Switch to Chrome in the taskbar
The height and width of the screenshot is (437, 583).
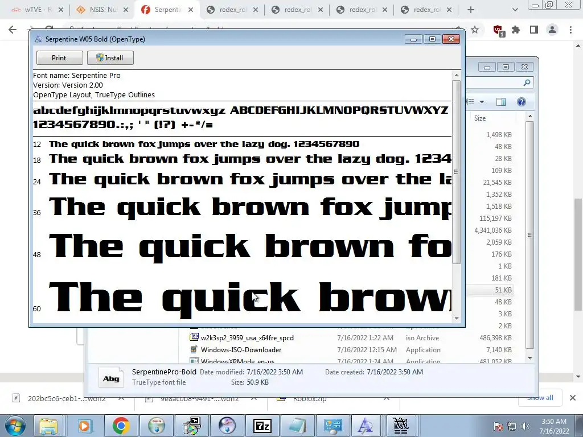[x=121, y=426]
